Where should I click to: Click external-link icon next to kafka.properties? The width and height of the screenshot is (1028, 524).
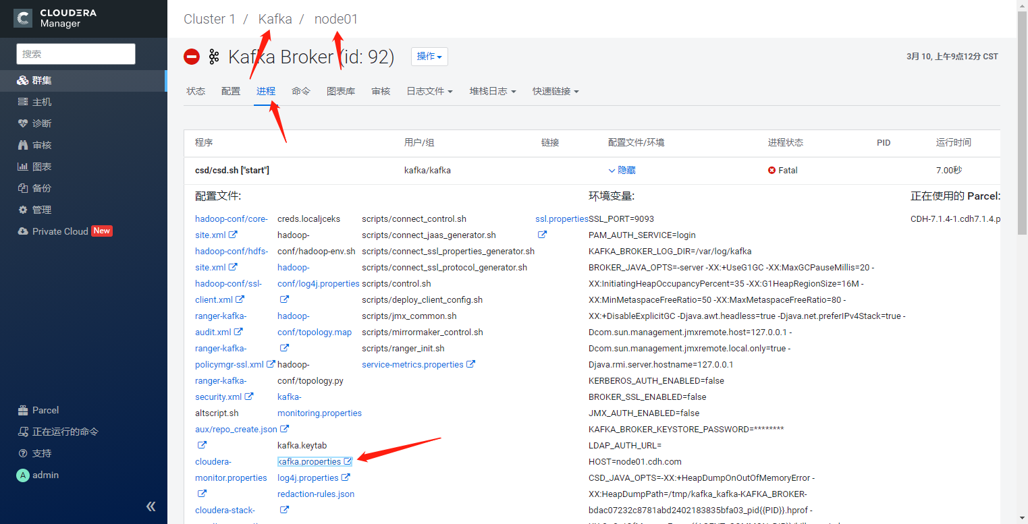(348, 462)
